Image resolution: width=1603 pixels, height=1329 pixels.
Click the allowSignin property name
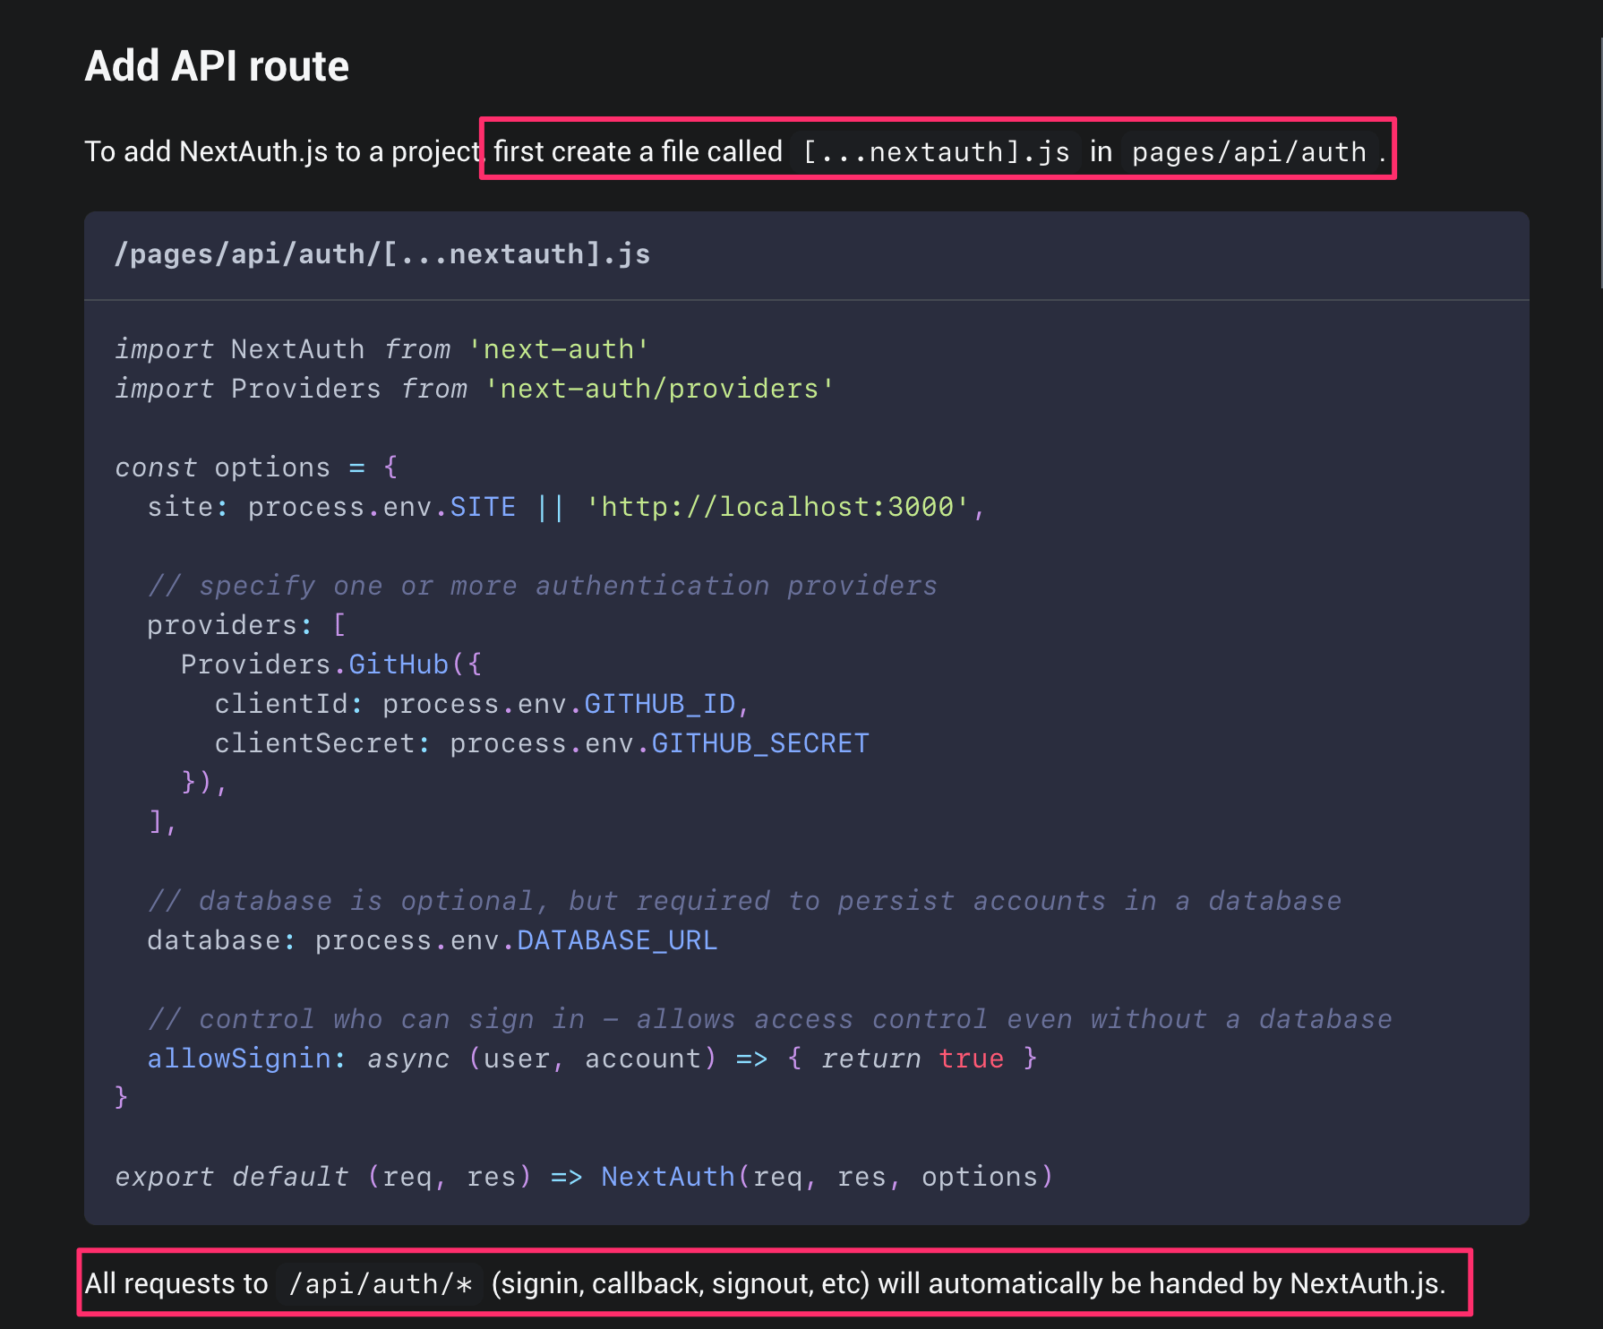point(238,1058)
